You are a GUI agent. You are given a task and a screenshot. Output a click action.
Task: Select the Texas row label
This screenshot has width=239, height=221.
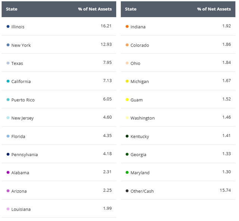pyautogui.click(x=17, y=63)
